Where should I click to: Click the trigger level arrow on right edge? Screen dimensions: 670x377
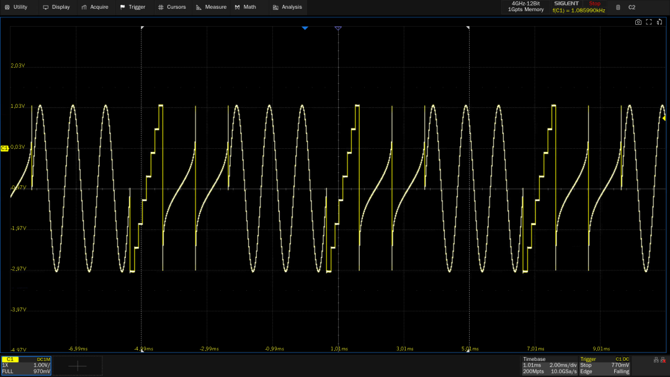coord(664,118)
